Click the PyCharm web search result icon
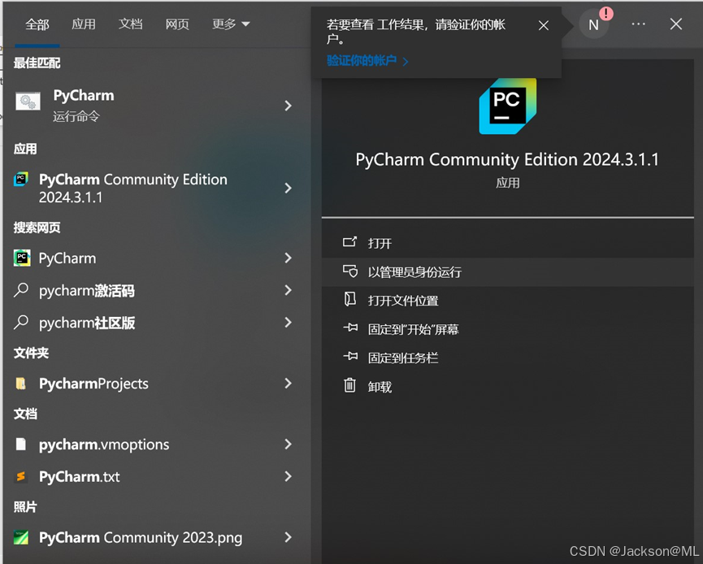 pos(22,258)
